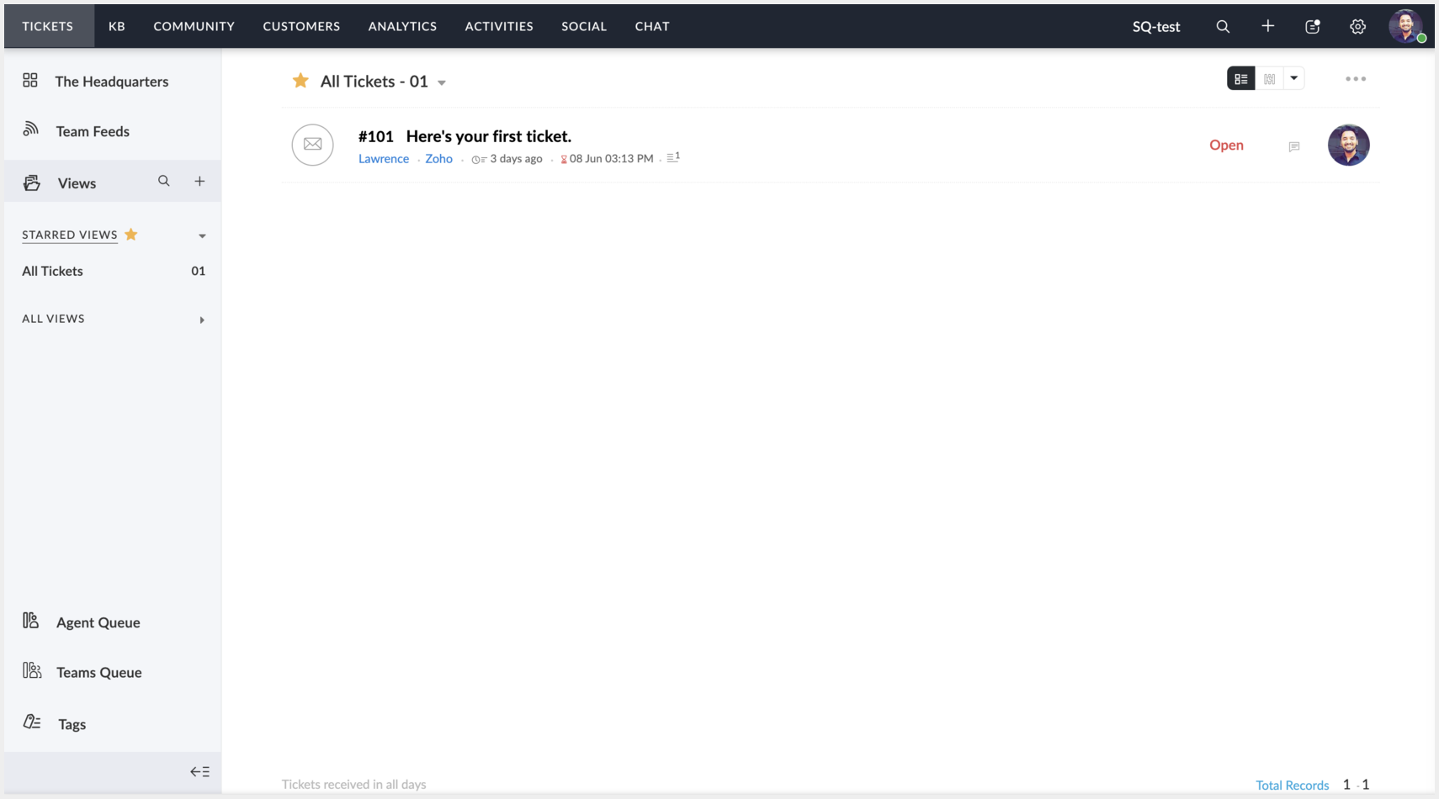Image resolution: width=1439 pixels, height=799 pixels.
Task: Open Tags label in sidebar
Action: point(72,724)
